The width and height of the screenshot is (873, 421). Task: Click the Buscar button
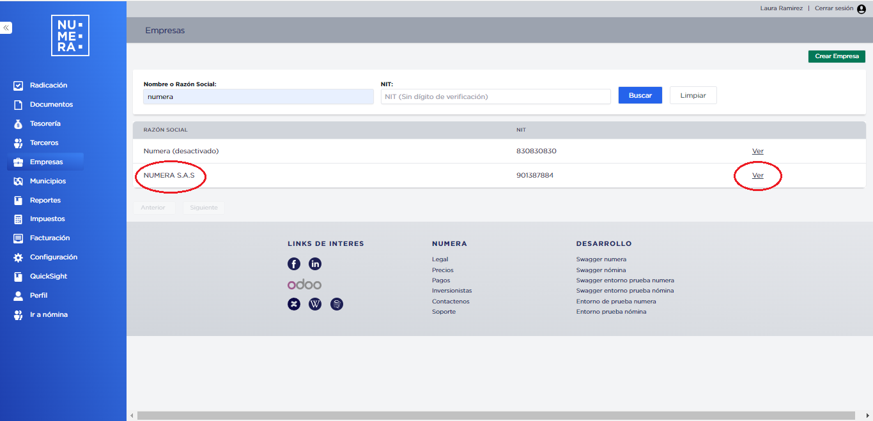pos(640,95)
